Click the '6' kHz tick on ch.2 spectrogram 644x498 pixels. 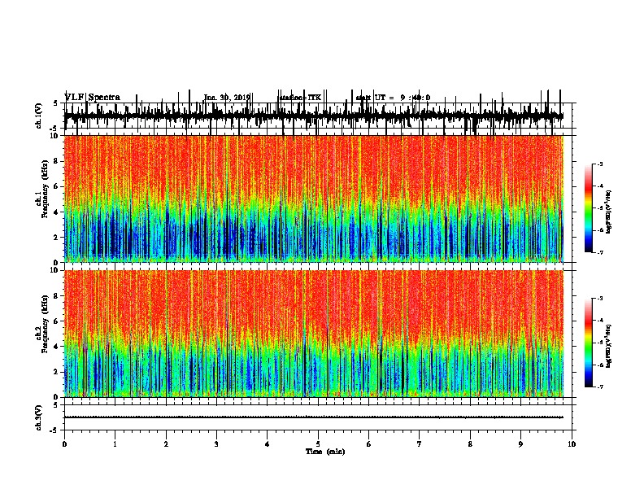coord(57,321)
